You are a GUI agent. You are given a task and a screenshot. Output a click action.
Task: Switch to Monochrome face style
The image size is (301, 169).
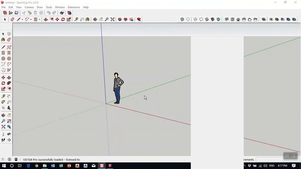tap(218, 19)
